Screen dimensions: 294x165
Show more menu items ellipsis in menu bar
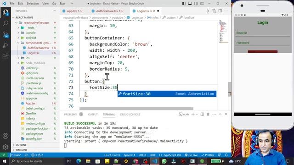[71, 4]
